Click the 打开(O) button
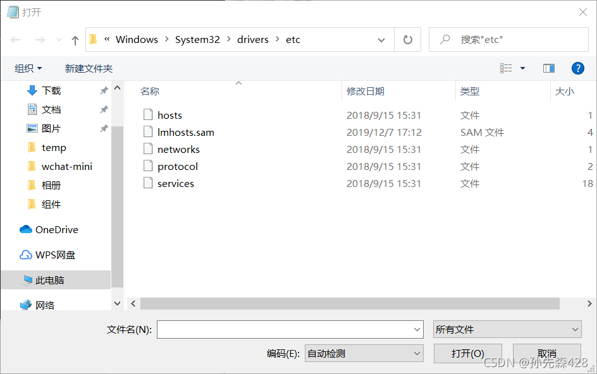 [467, 353]
